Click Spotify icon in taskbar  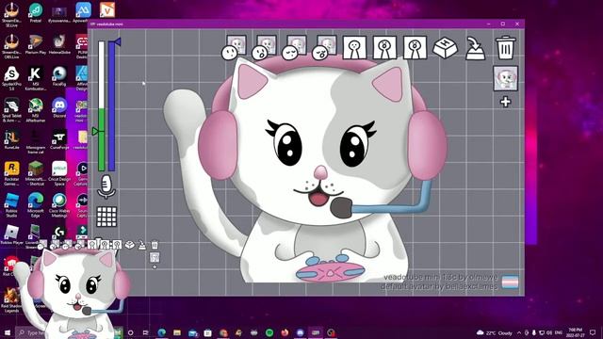point(269,332)
